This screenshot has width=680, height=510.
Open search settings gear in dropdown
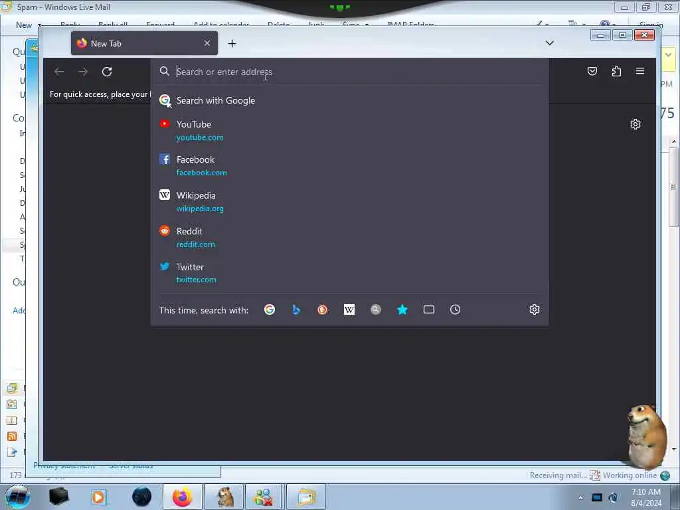(x=535, y=309)
